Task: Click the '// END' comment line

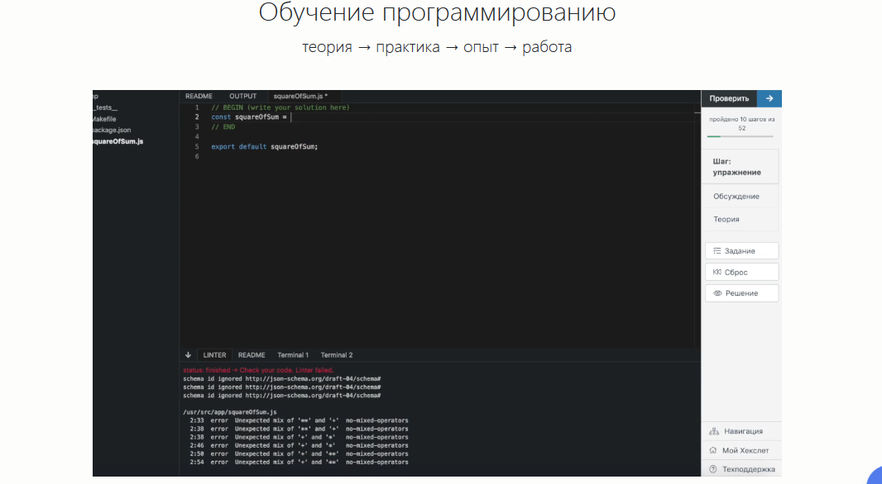Action: coord(223,127)
